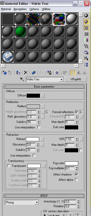Open the Phong BRDF type dropdown
This screenshot has width=91, height=216.
(37, 202)
